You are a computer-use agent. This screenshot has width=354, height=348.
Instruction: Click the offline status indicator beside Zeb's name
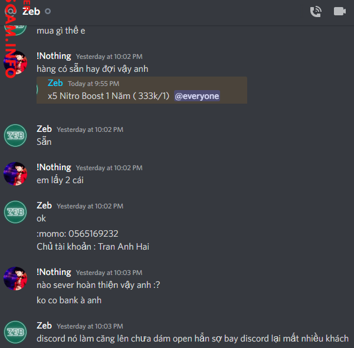[x=48, y=11]
